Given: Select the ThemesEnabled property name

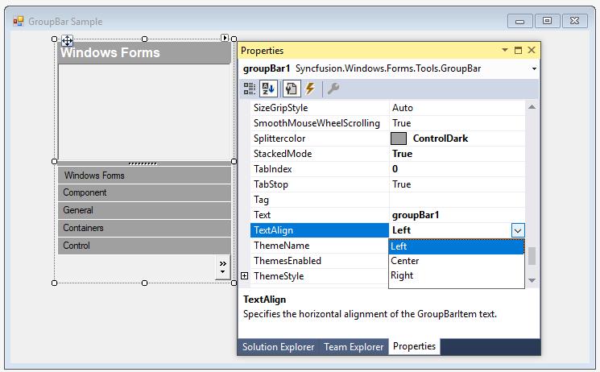Looking at the screenshot, I should point(288,261).
